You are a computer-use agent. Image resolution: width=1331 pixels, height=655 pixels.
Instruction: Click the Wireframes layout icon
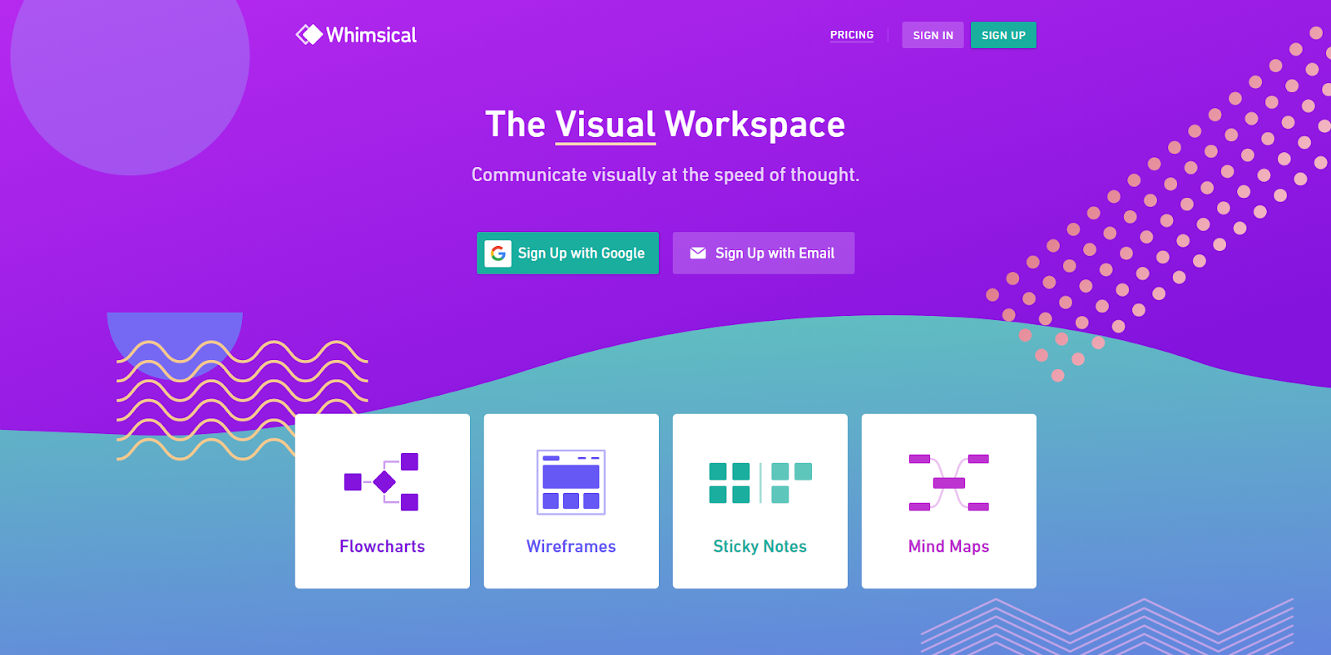pyautogui.click(x=571, y=482)
